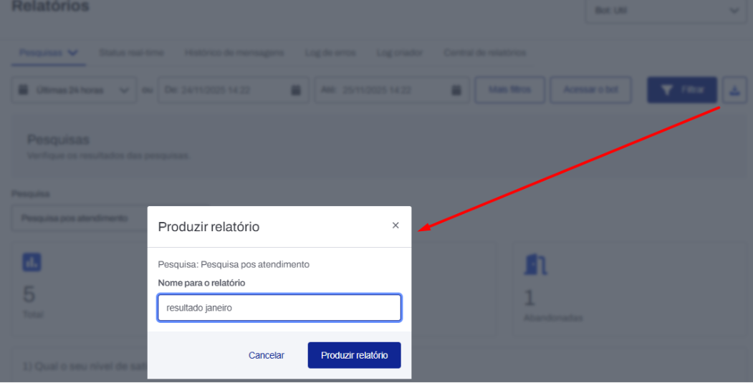753x383 pixels.
Task: Click the Cancelar link
Action: pyautogui.click(x=267, y=355)
